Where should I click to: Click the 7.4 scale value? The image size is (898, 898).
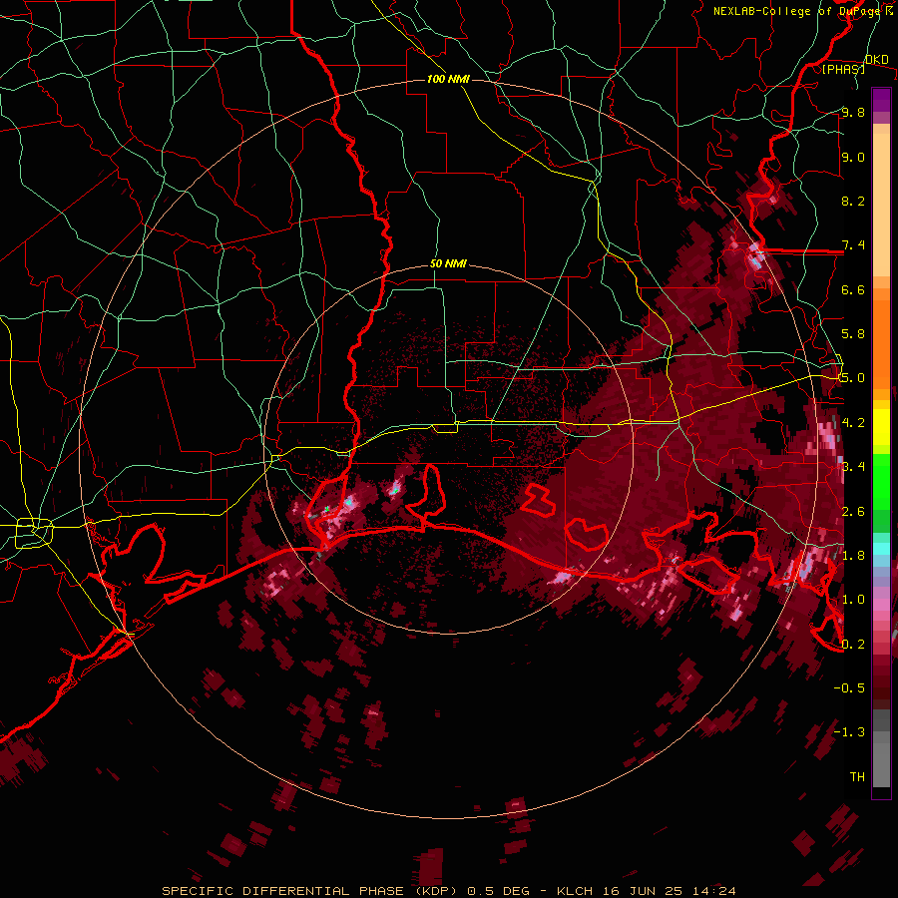[x=853, y=245]
